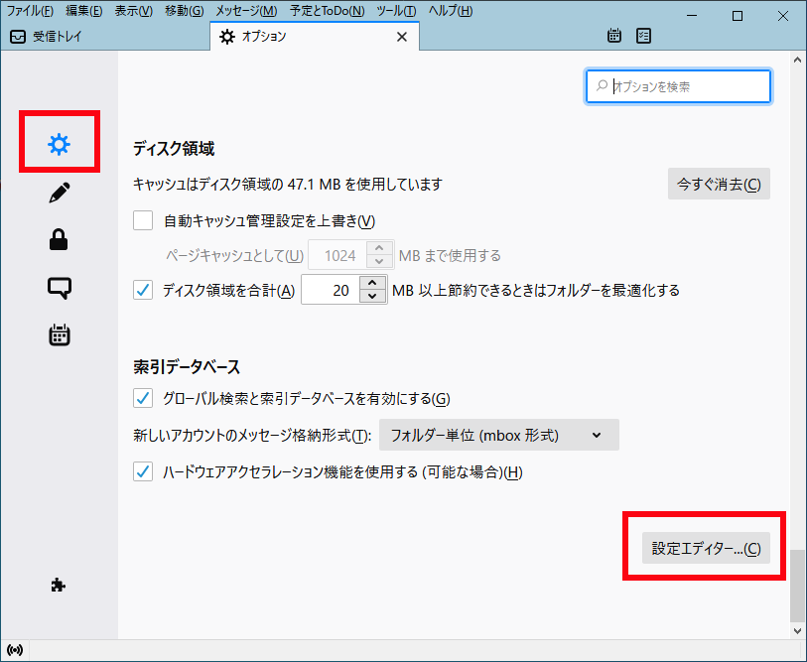This screenshot has width=807, height=662.
Task: Open Add-ons puzzle piece icon
Action: [59, 586]
